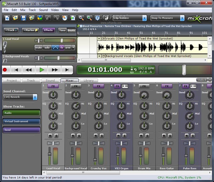
Task: Click the +Marker button
Action: 30,30
